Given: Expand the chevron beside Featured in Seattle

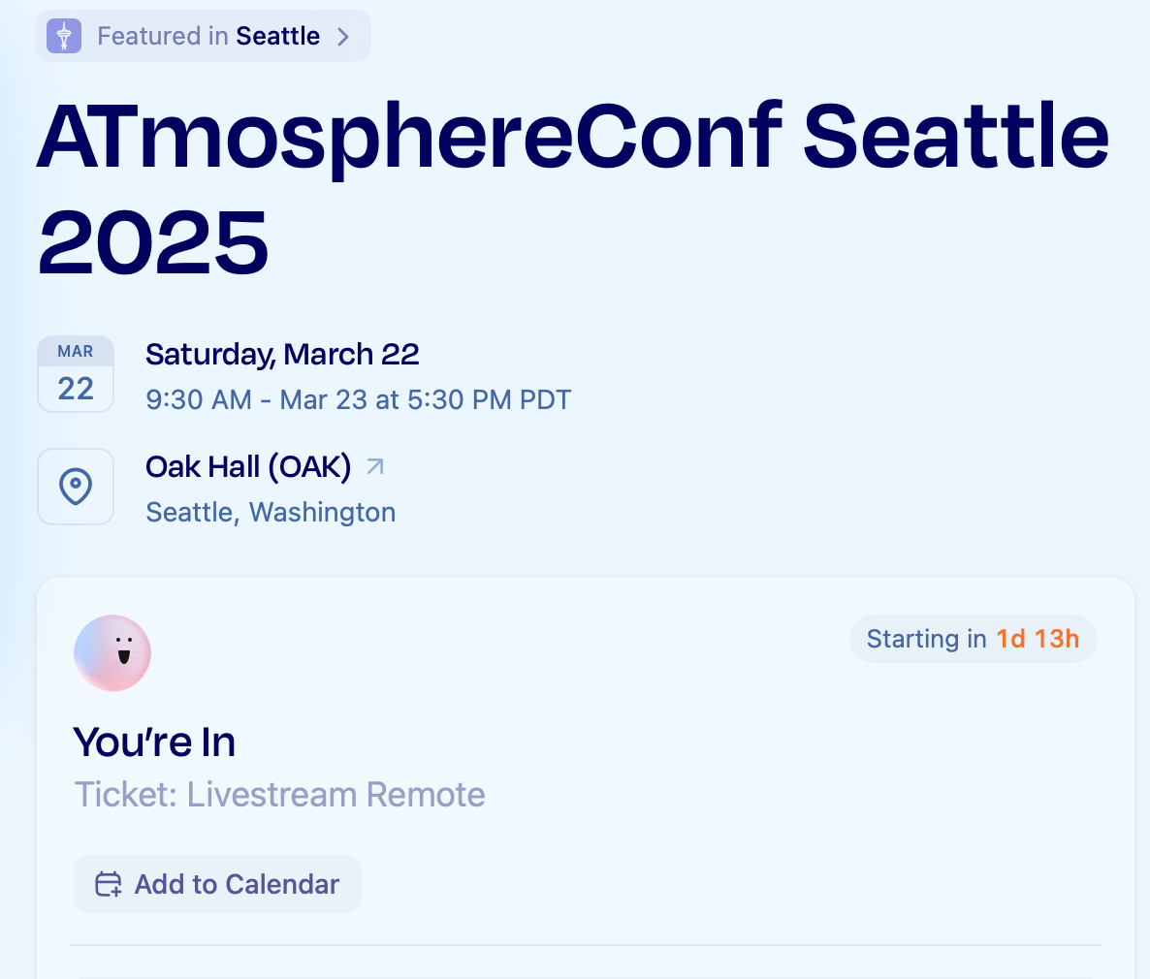Looking at the screenshot, I should pyautogui.click(x=342, y=37).
